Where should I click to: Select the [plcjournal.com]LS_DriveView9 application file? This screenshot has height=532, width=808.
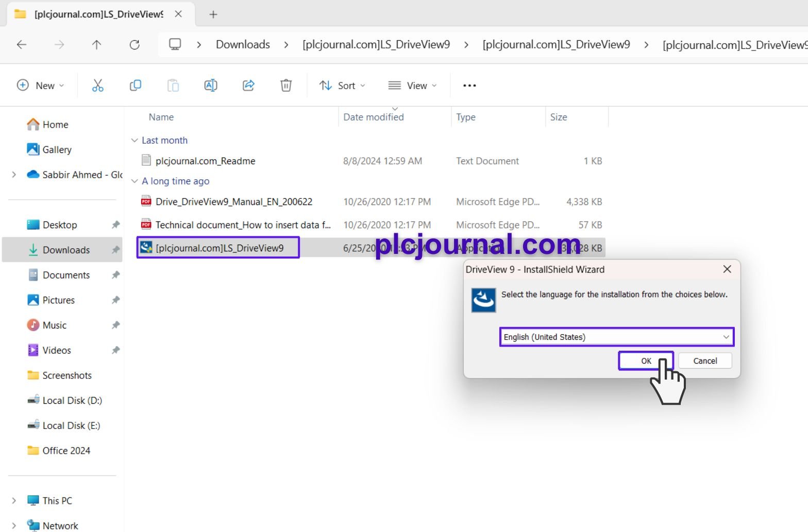click(x=219, y=248)
